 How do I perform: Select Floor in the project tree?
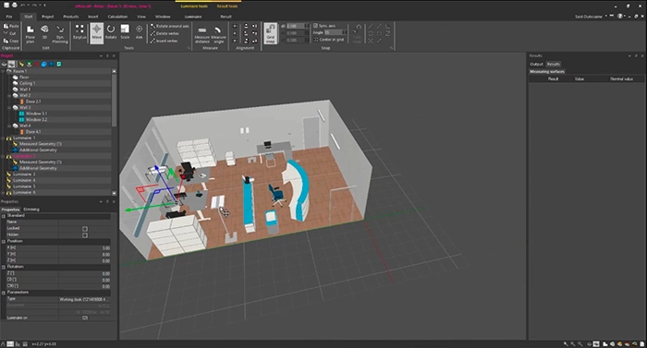(24, 78)
